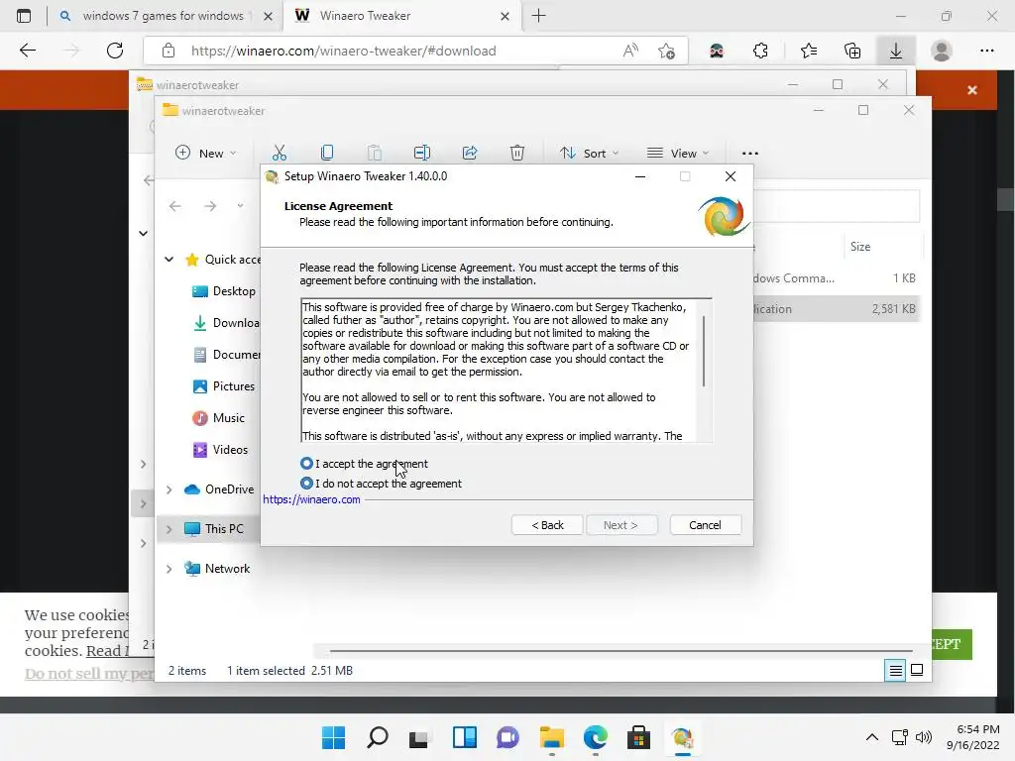
Task: Expand the Network tree node
Action: [x=169, y=569]
